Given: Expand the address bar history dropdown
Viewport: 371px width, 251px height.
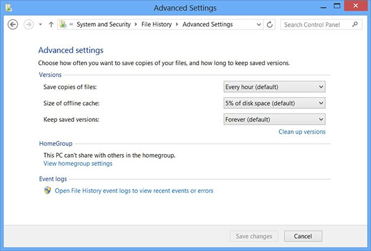Looking at the screenshot, I should 258,25.
